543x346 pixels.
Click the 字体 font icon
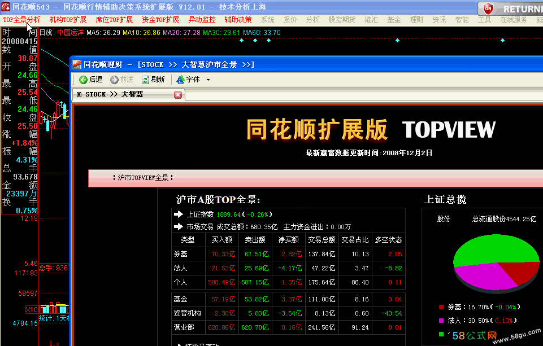click(180, 80)
